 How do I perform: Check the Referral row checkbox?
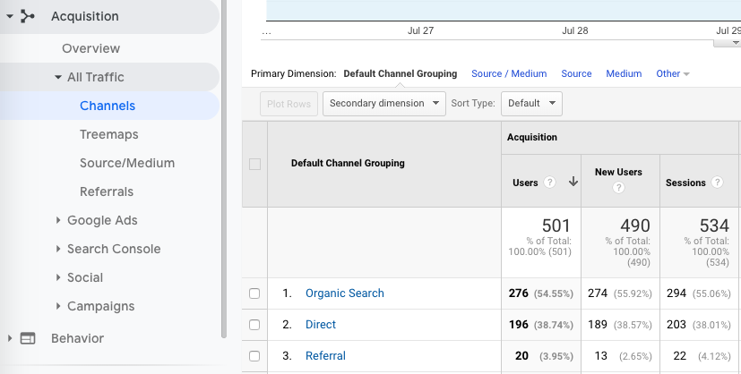click(254, 356)
